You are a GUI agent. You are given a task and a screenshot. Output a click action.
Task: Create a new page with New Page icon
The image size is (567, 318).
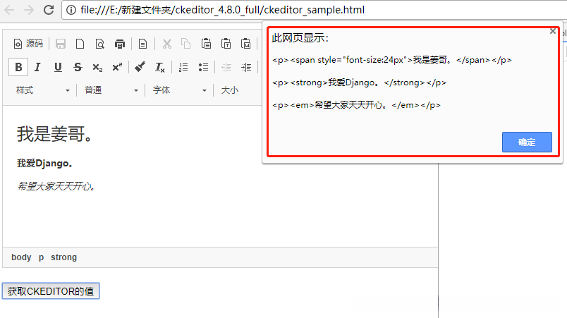[x=80, y=44]
